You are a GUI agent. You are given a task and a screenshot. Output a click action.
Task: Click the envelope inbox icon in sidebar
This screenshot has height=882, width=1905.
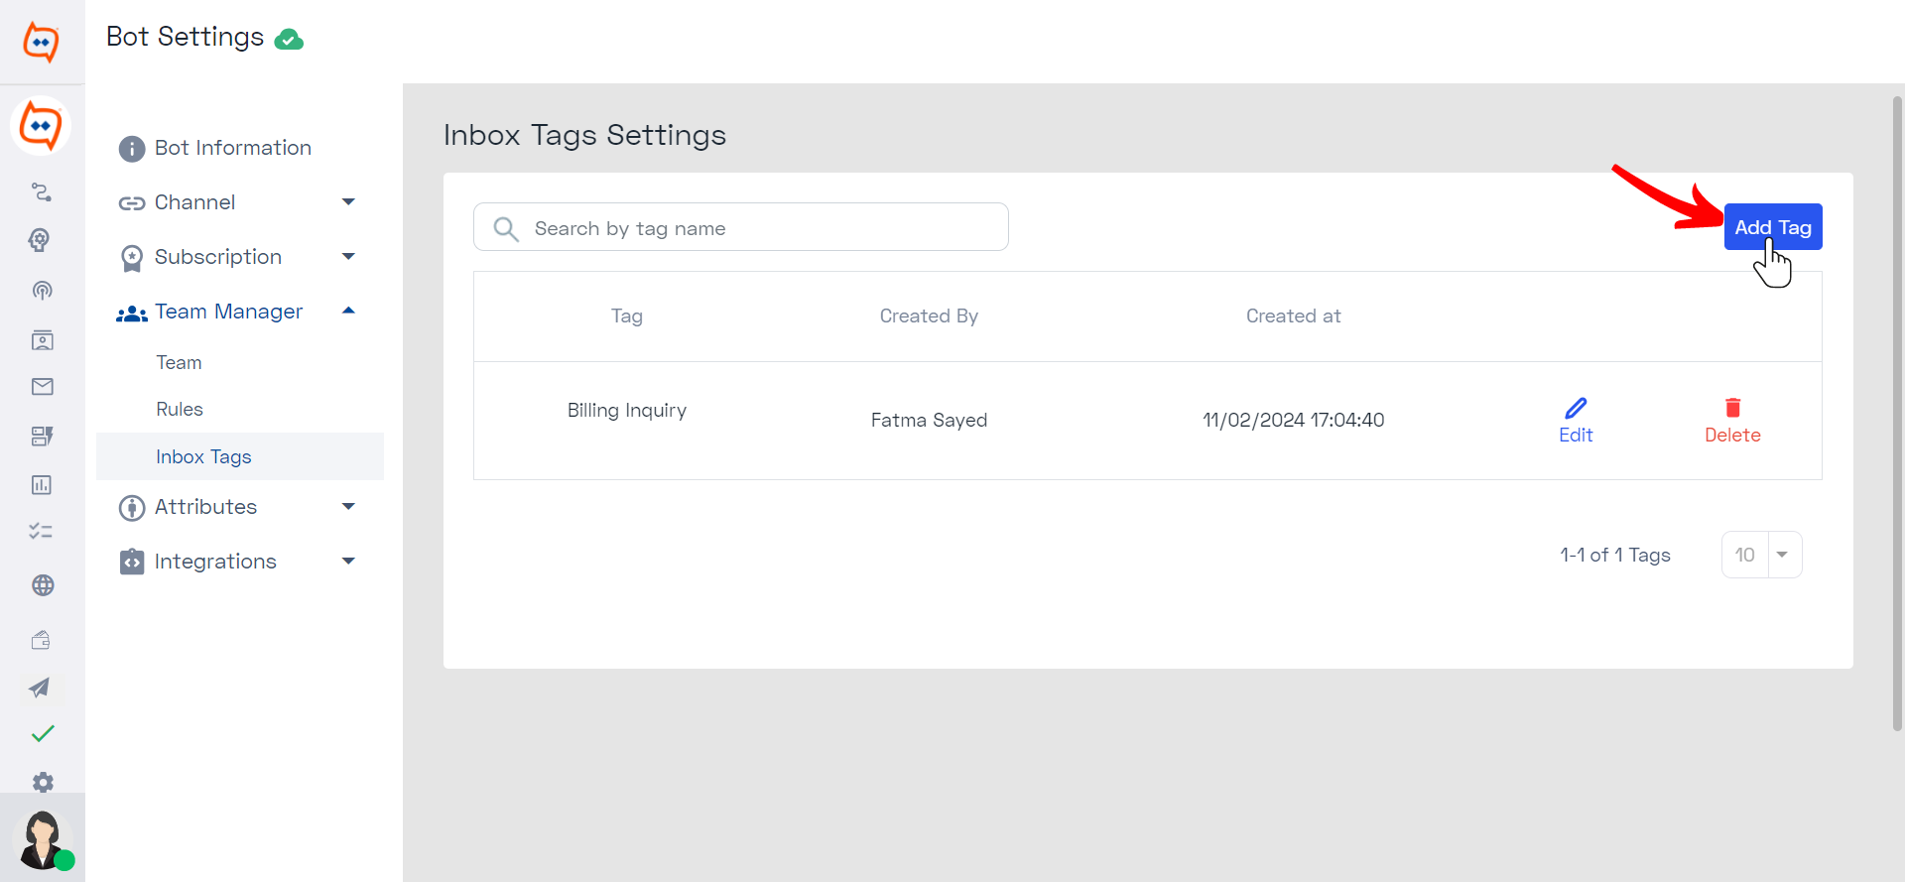[x=42, y=387]
